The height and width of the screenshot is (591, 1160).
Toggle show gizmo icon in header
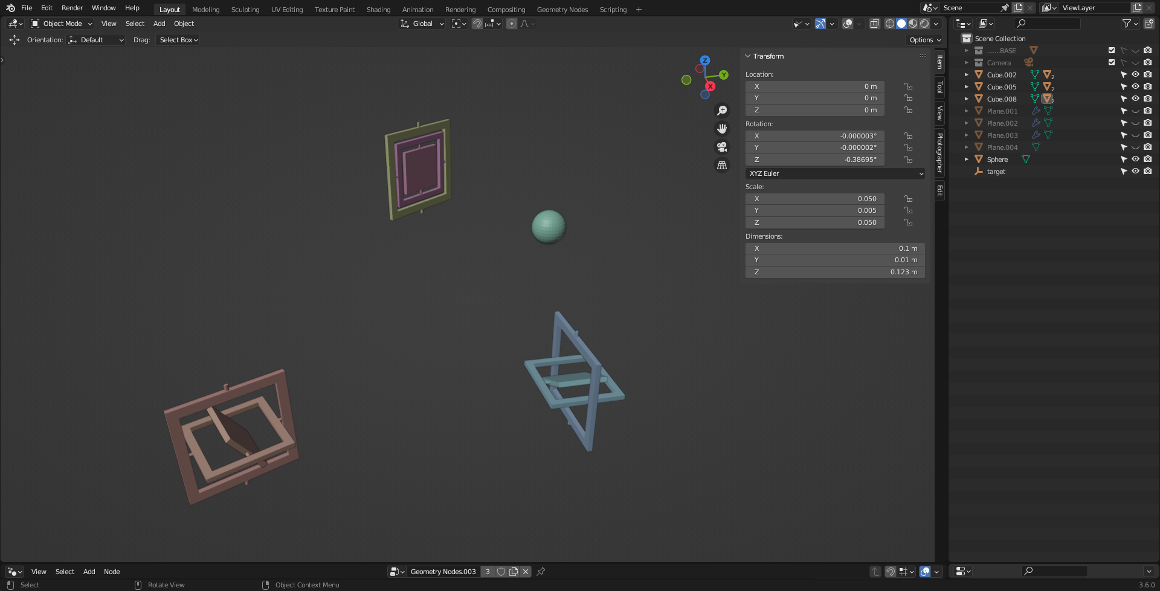[820, 24]
